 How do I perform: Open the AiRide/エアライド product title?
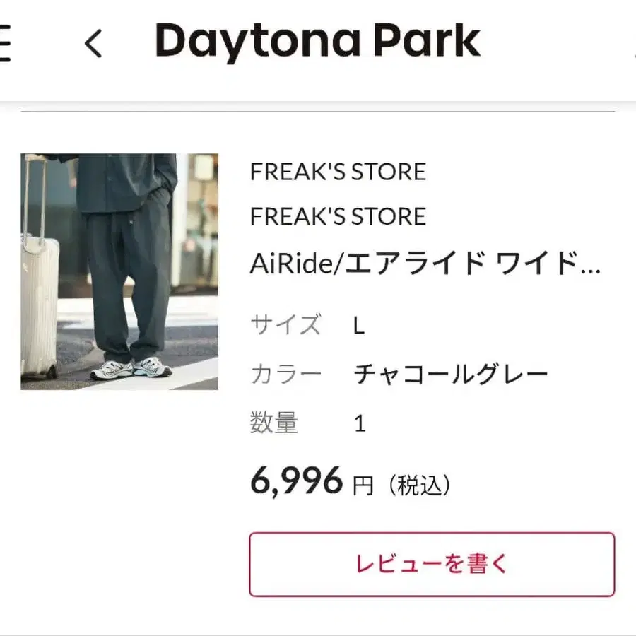(425, 264)
